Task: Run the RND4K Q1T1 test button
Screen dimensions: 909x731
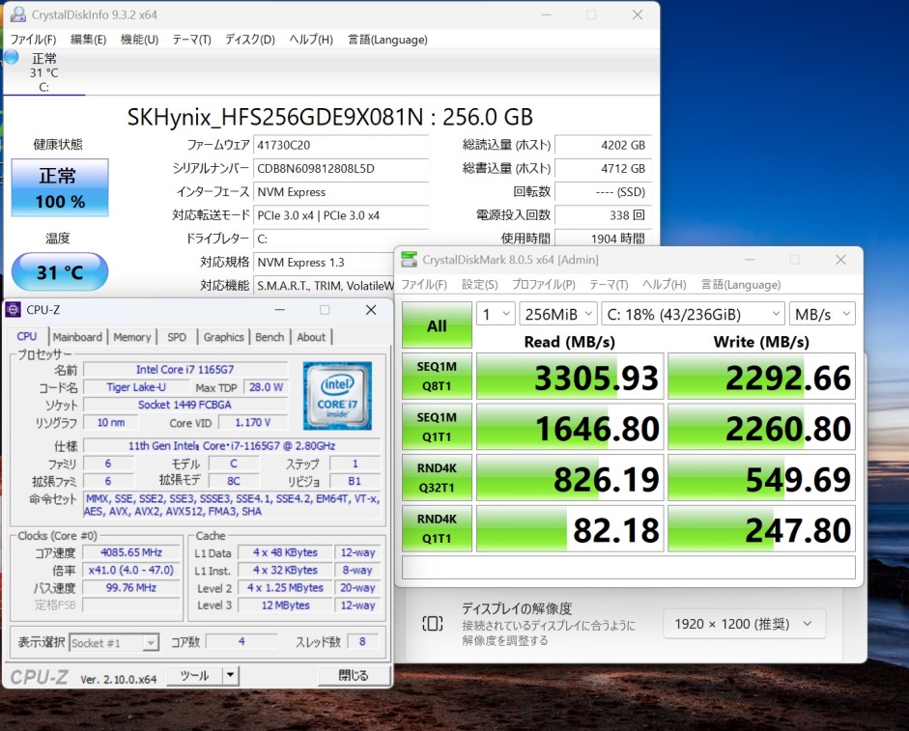Action: coord(437,528)
